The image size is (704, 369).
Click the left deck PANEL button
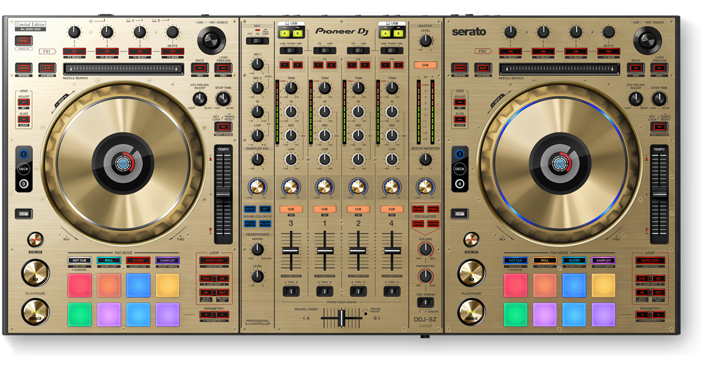pyautogui.click(x=24, y=40)
